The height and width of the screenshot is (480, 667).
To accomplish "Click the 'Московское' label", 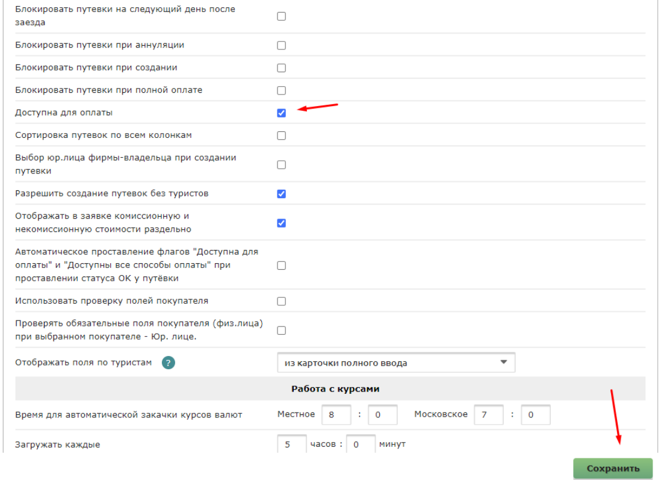I will [x=441, y=414].
